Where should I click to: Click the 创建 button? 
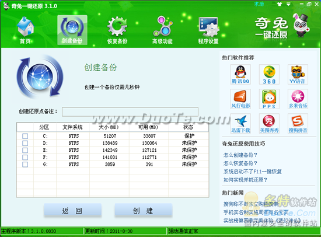(143, 210)
